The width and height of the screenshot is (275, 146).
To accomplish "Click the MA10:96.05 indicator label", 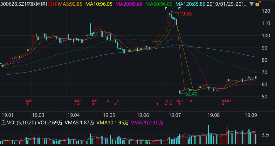I will coord(99,4).
